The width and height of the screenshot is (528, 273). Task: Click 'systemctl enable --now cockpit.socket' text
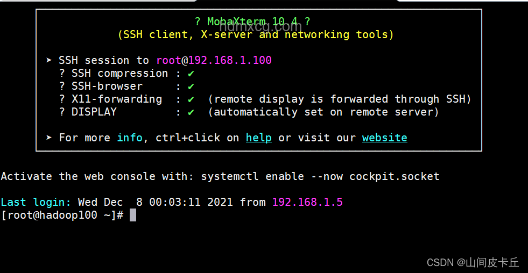click(x=320, y=176)
